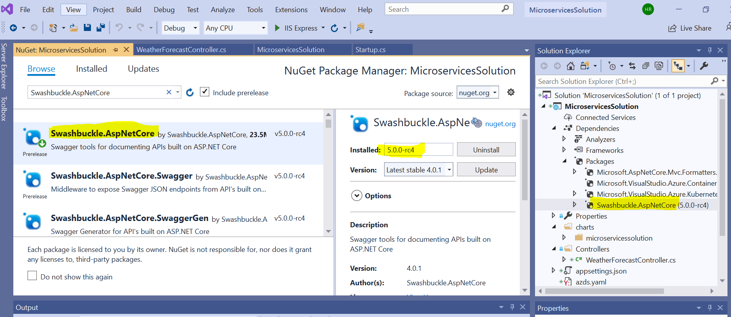The height and width of the screenshot is (317, 731).
Task: Click Show All Files icon in Solution Explorer
Action: 659,66
